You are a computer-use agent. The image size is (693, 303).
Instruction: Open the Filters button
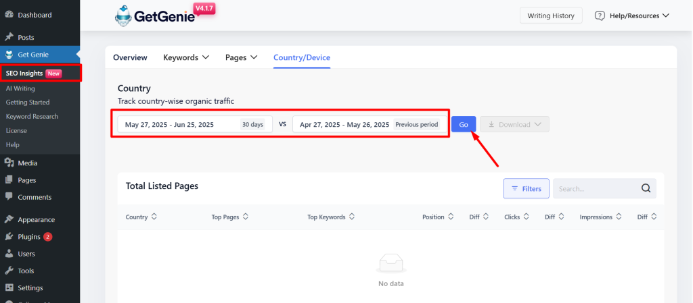[527, 188]
